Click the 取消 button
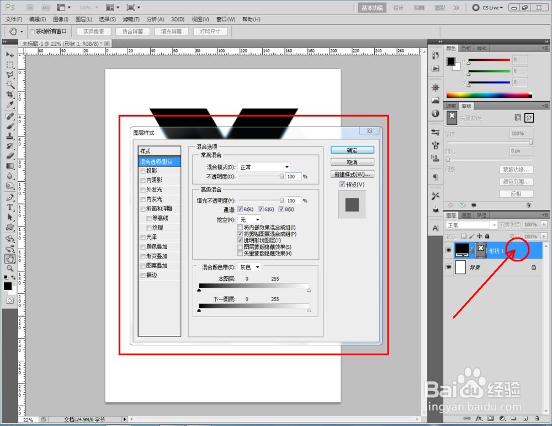552x426 pixels. pyautogui.click(x=352, y=162)
